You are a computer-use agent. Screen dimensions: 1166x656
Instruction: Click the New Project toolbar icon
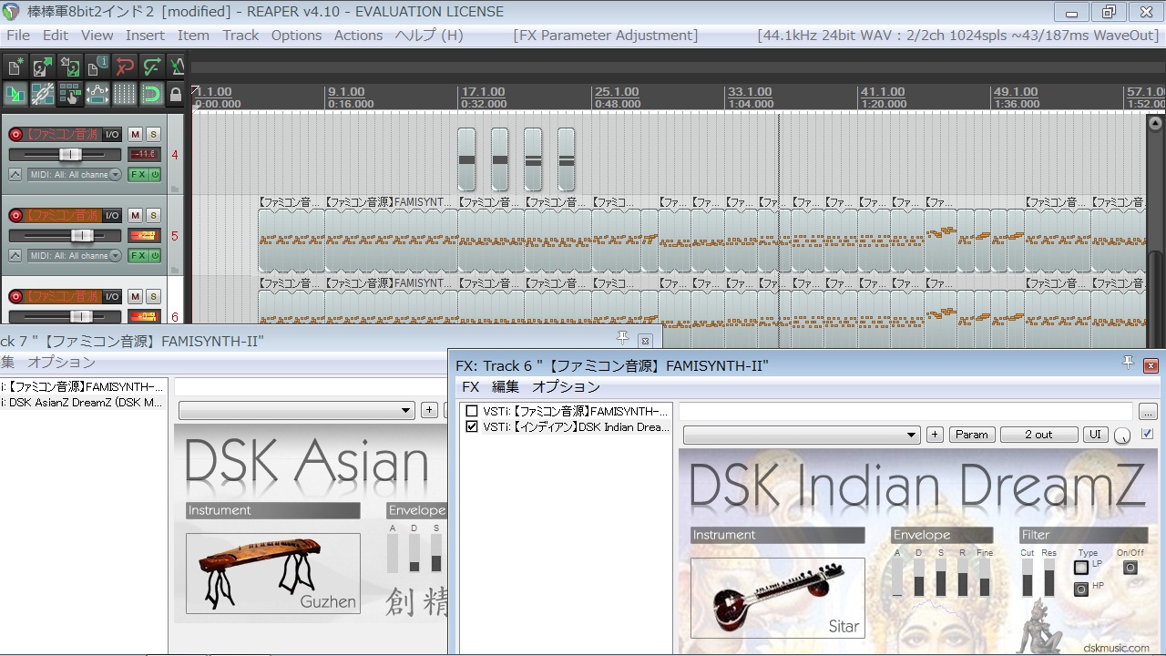pyautogui.click(x=15, y=67)
